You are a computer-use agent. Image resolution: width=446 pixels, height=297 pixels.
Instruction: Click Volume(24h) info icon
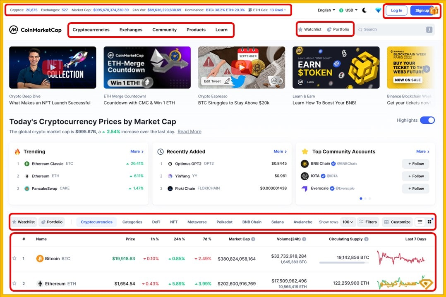click(x=304, y=239)
